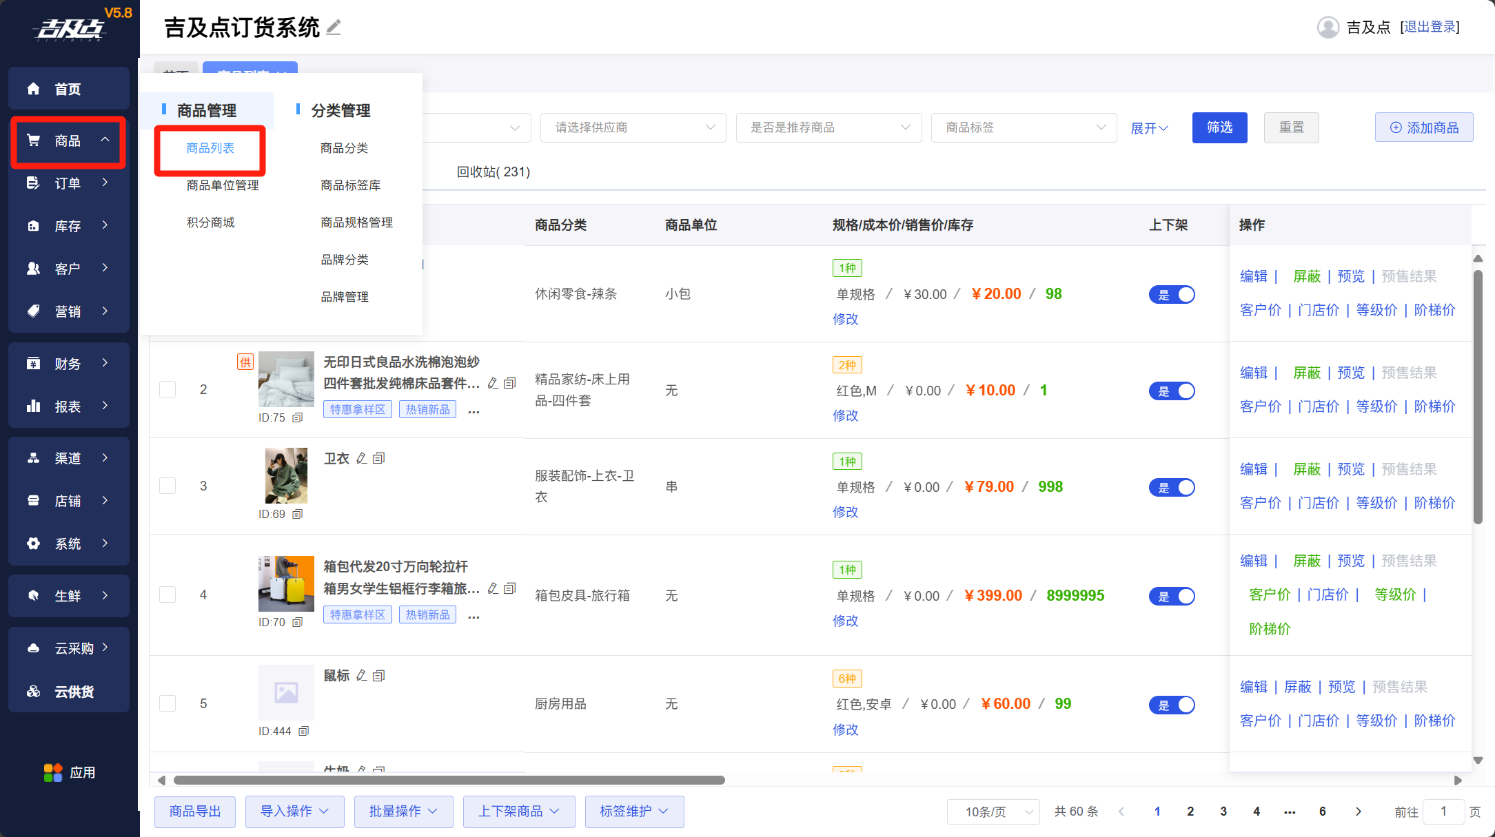Click the blue 筛选 button

coord(1219,127)
